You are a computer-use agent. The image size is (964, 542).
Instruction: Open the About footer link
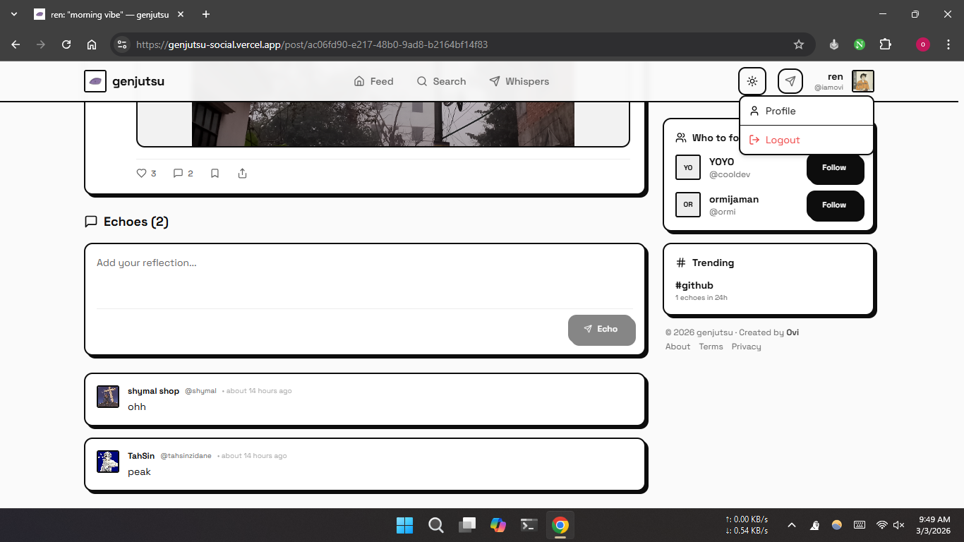click(677, 347)
